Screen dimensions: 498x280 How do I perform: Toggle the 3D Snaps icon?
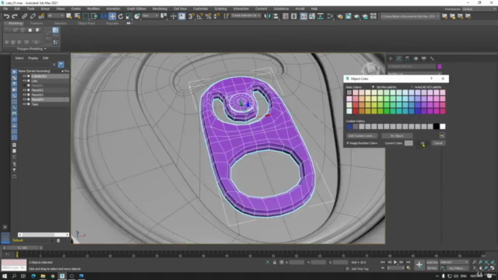191,16
